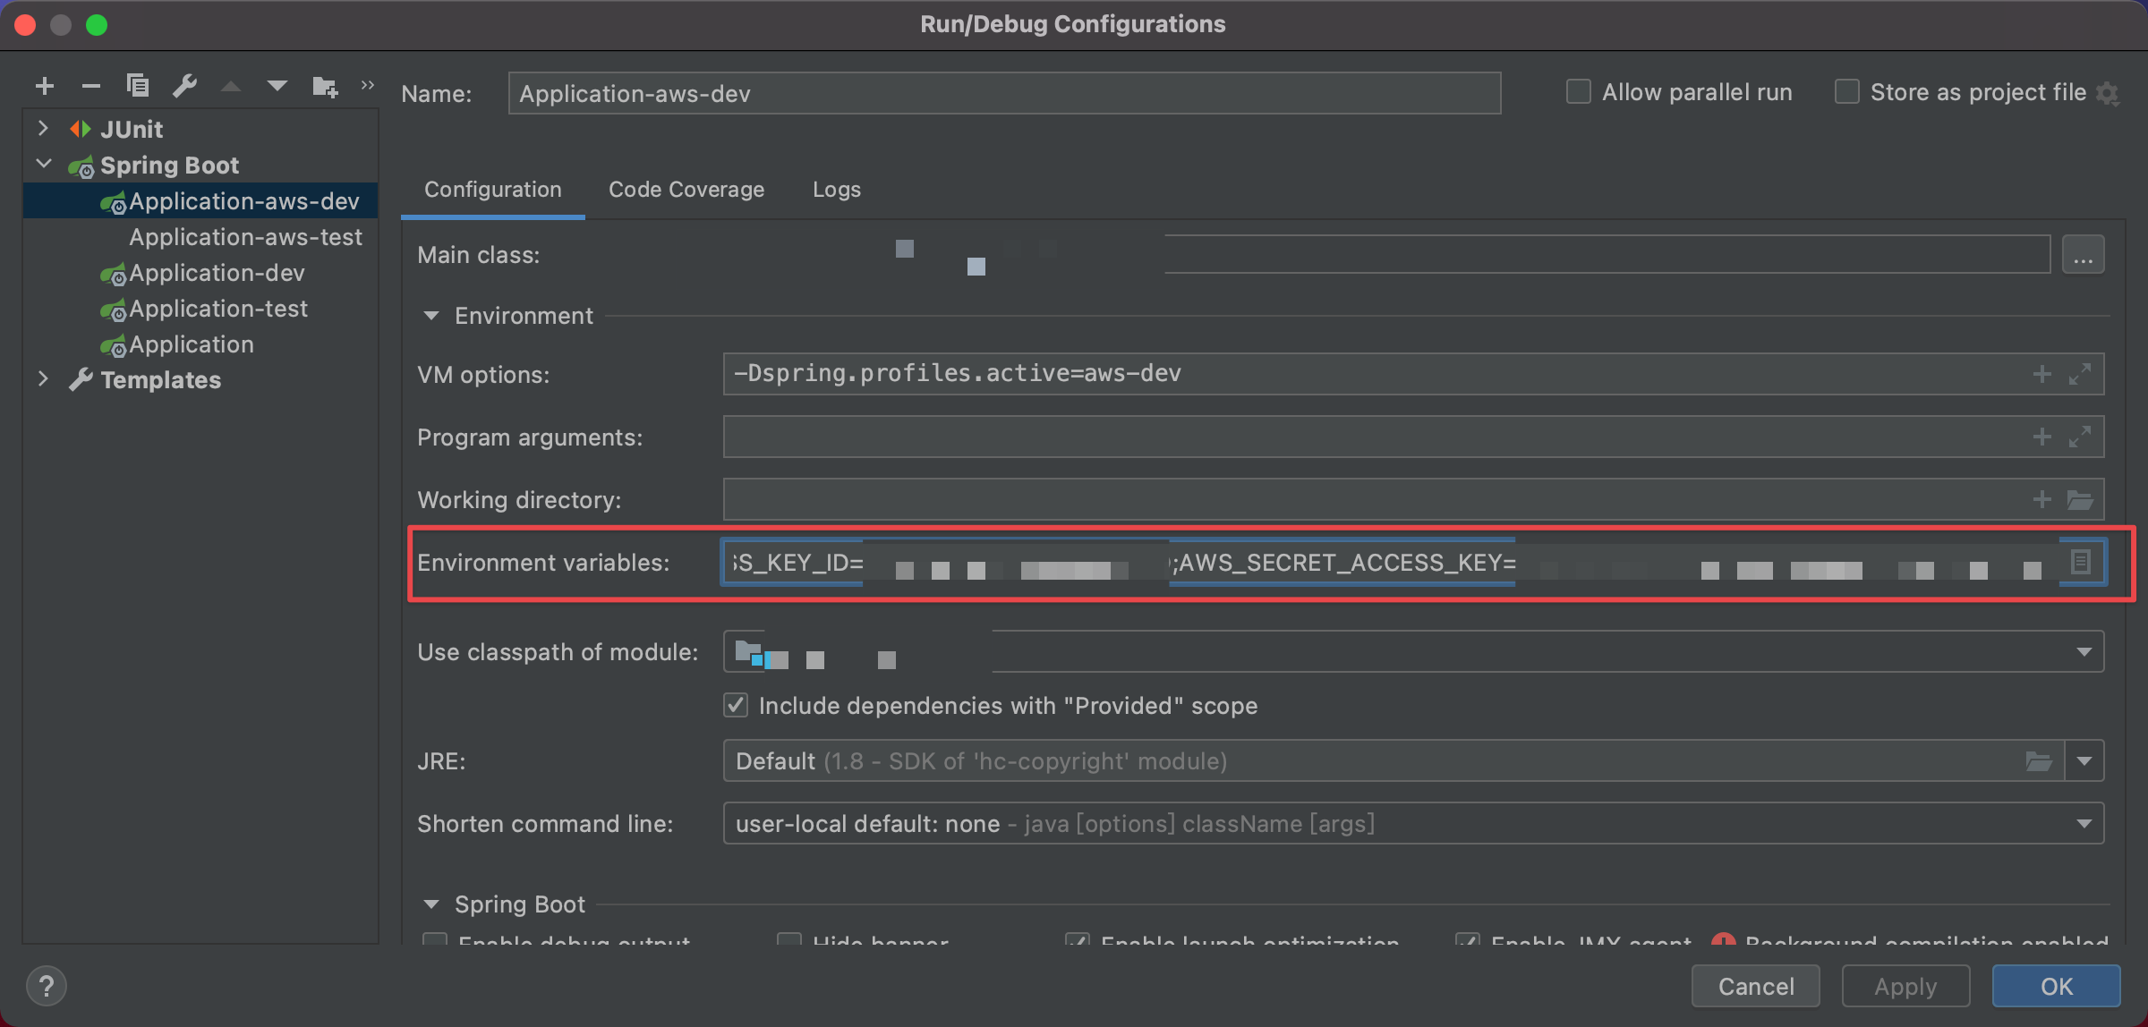2148x1027 pixels.
Task: Collapse the Environment section
Action: 431,316
